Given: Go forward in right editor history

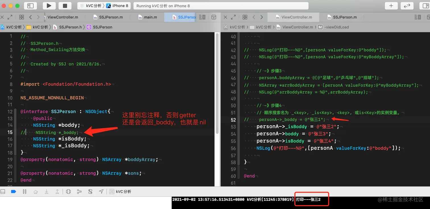Looking at the screenshot, I should (261, 17).
